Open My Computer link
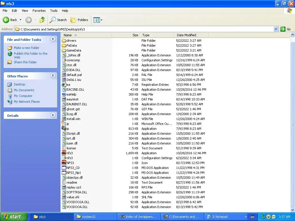 click(23, 96)
